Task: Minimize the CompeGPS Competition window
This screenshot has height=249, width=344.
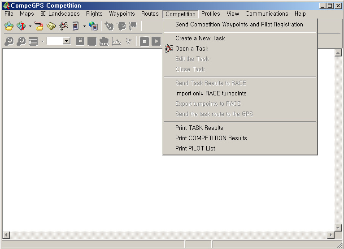Action: tap(322, 6)
